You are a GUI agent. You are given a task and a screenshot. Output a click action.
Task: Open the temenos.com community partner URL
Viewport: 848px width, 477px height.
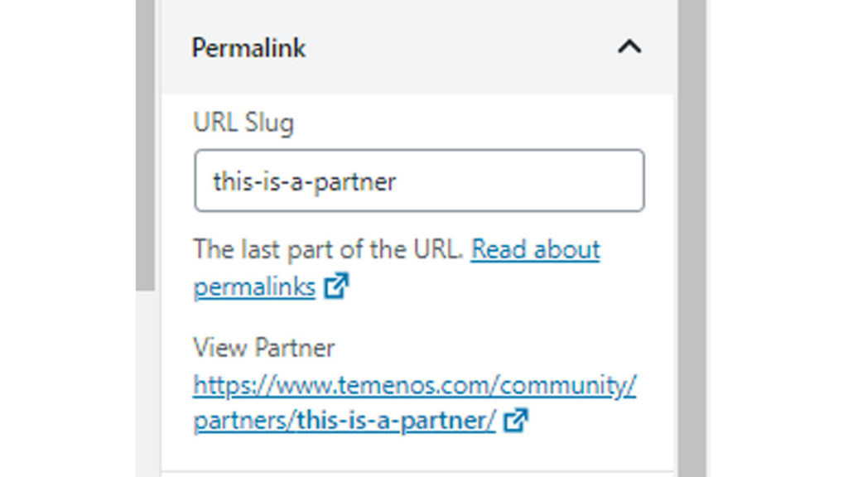tap(414, 385)
